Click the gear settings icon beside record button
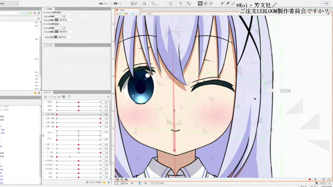Image resolution: width=333 pixels, height=187 pixels. [x=315, y=179]
